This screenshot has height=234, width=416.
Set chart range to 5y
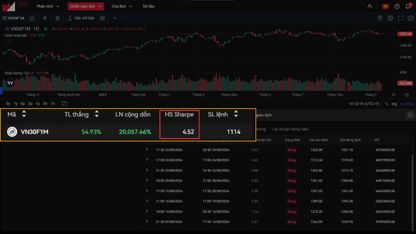8,103
